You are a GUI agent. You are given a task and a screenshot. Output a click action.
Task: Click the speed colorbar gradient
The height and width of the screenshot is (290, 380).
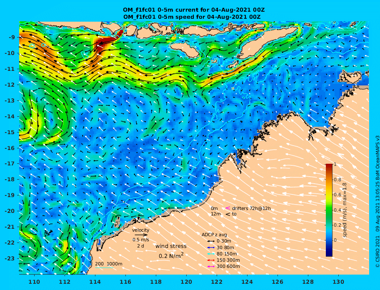329,210
